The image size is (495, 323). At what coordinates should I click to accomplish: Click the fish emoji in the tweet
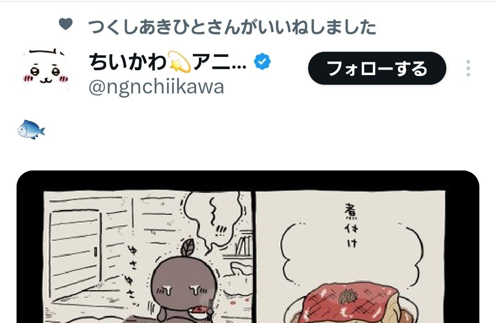point(31,129)
